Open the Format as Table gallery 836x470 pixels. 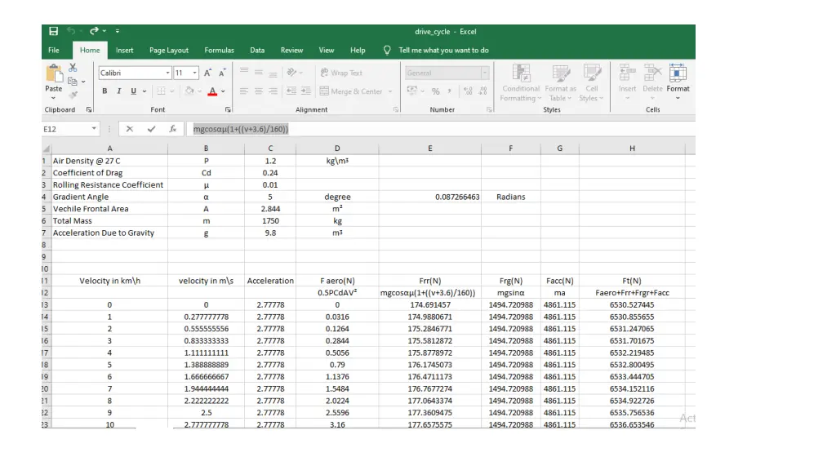(560, 82)
